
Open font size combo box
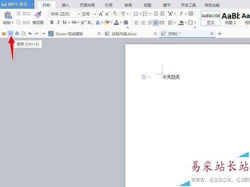[89, 14]
